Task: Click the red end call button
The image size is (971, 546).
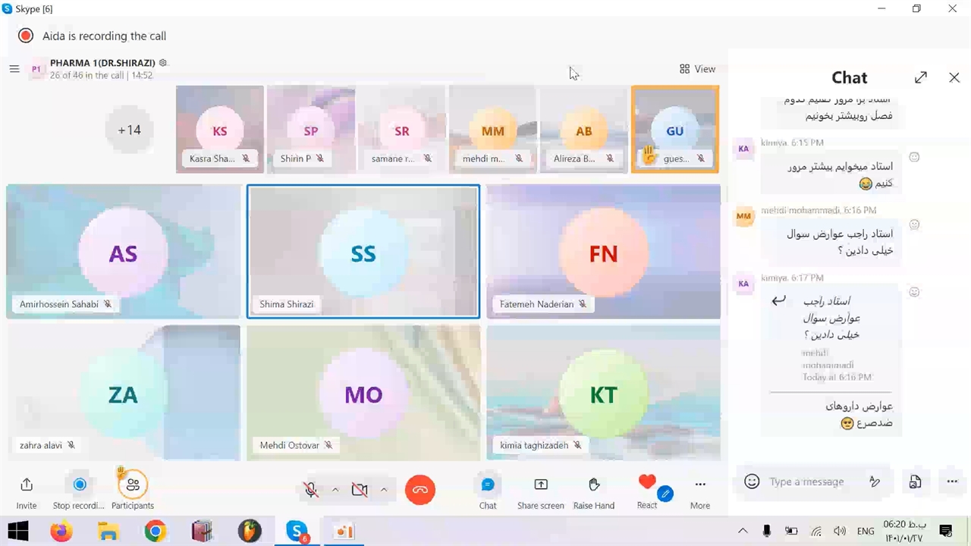Action: (420, 490)
